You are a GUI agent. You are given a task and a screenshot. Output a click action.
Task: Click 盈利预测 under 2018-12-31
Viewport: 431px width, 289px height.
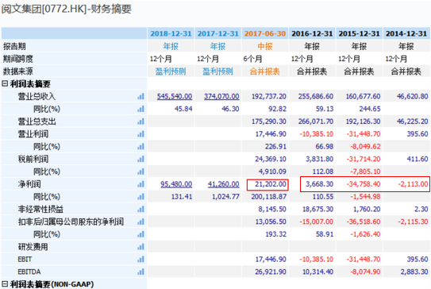tap(171, 71)
